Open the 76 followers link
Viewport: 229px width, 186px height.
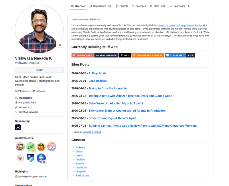(x=24, y=91)
